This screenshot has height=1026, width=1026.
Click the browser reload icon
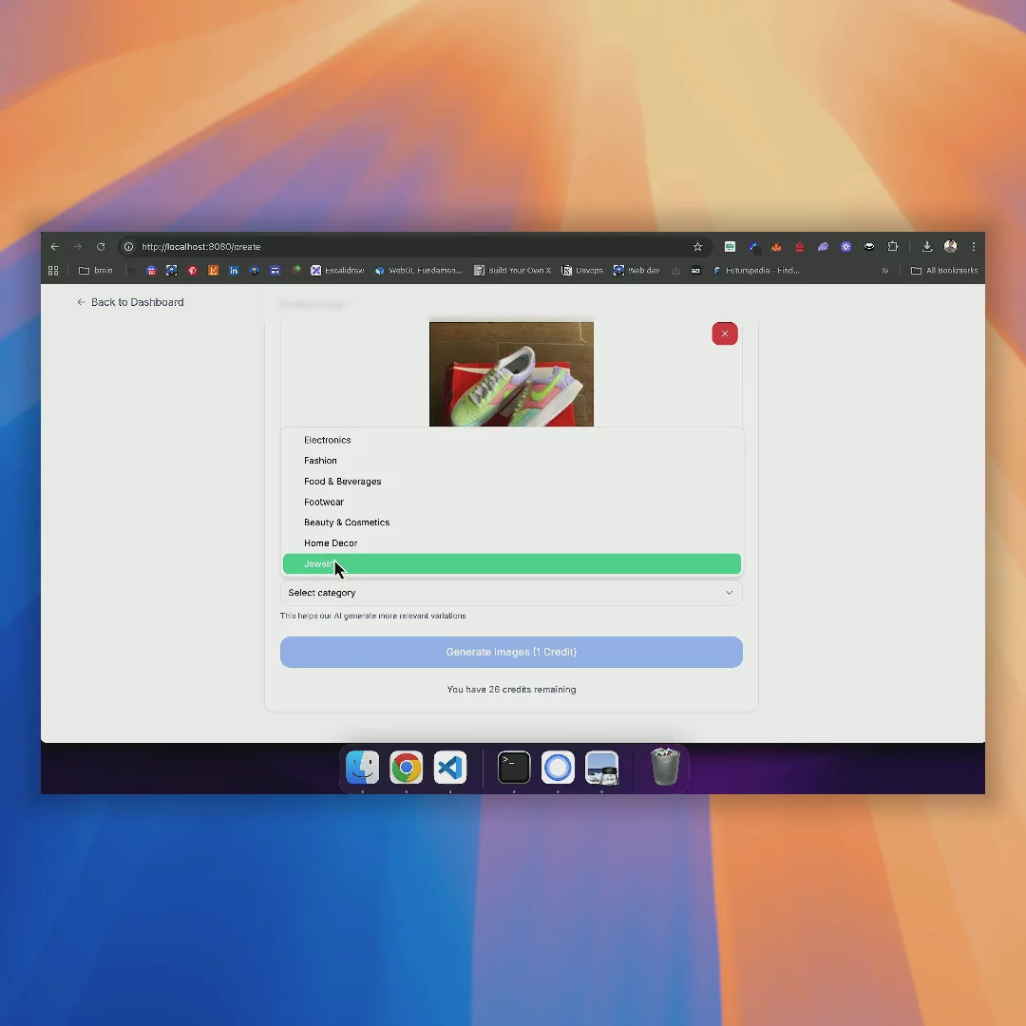pyautogui.click(x=101, y=247)
